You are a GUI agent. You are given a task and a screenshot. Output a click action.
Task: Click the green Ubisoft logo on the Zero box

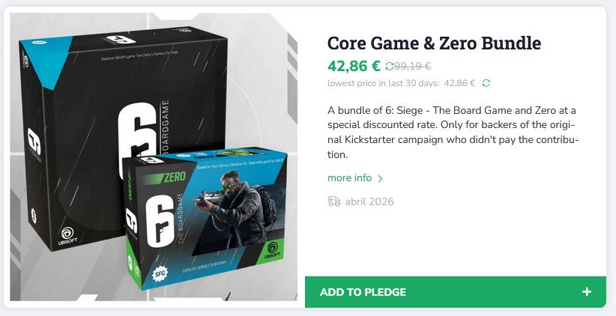pyautogui.click(x=273, y=249)
